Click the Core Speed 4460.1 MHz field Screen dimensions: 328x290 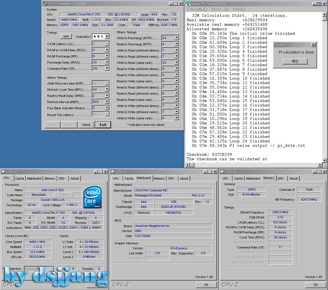click(37, 242)
